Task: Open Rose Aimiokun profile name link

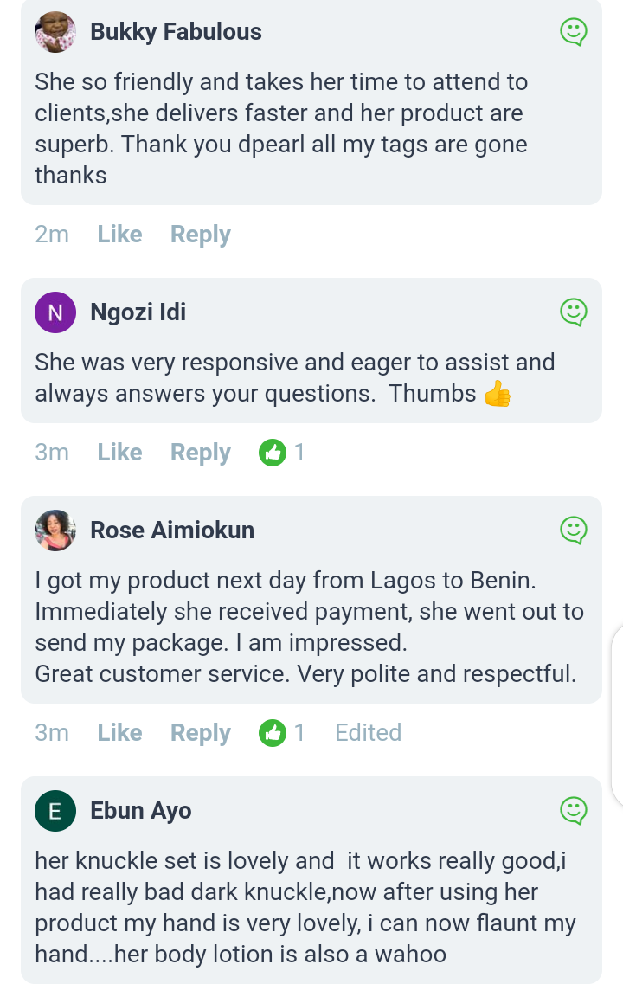Action: pyautogui.click(x=172, y=530)
